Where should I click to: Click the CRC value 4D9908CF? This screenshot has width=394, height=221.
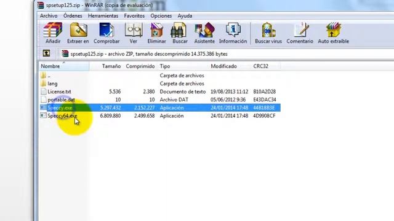tap(264, 116)
